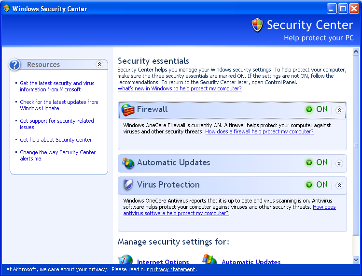Image resolution: width=362 pixels, height=276 pixels.
Task: Click the Windows flag icon beside Automatic Updates link
Action: click(209, 259)
